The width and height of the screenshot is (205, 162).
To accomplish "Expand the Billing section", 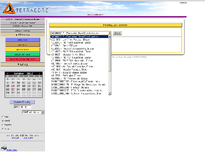I will coord(22,64).
